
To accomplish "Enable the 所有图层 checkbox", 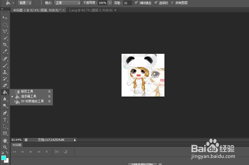I will coord(172,3).
